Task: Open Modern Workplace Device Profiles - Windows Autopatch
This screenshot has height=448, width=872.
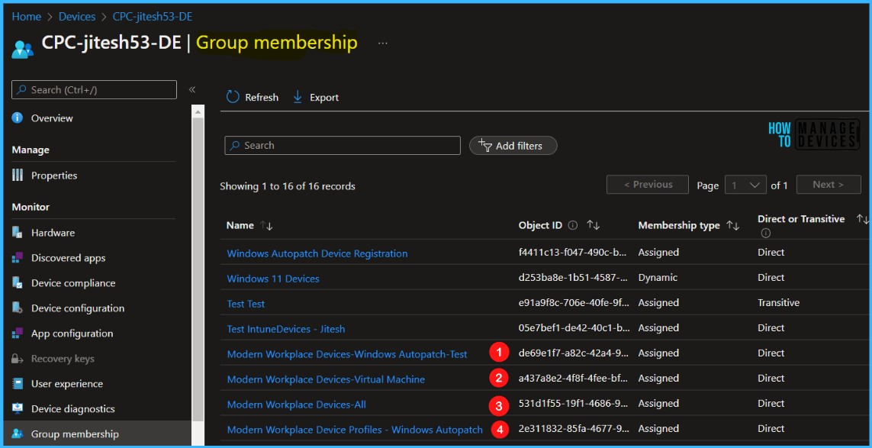Action: pyautogui.click(x=355, y=430)
